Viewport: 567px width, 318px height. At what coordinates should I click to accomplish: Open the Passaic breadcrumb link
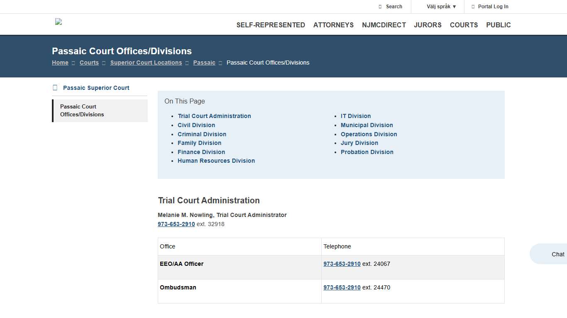[x=204, y=63]
